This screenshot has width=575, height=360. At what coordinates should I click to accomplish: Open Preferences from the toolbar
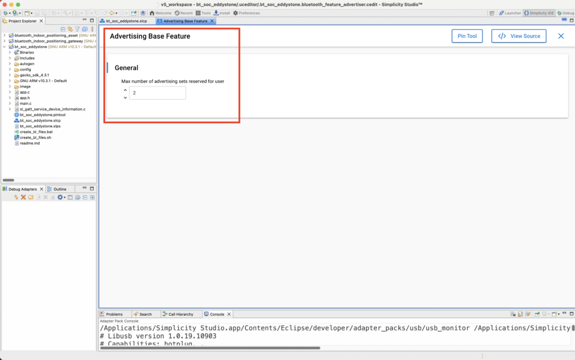coord(246,13)
